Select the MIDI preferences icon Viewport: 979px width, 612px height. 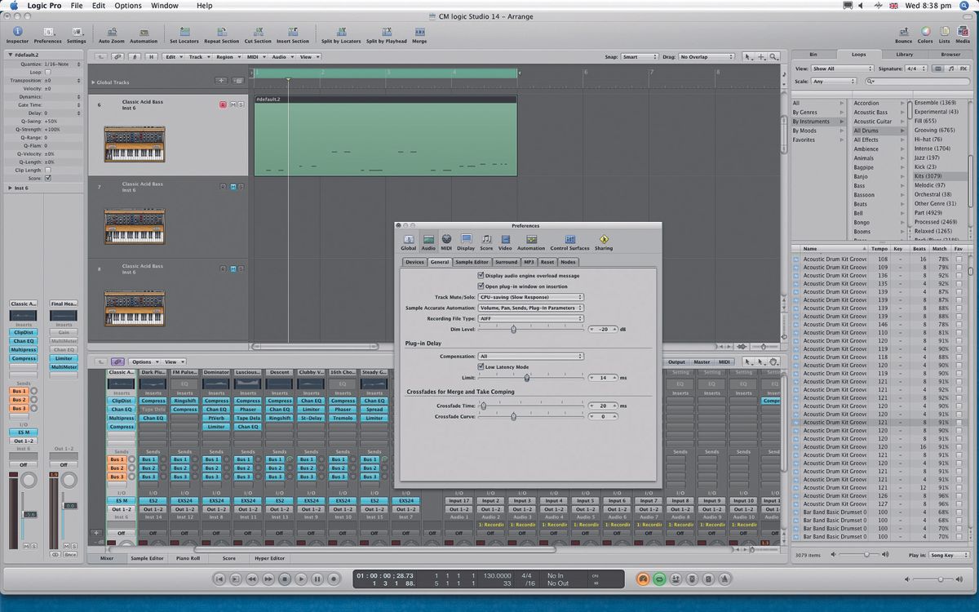coord(446,239)
